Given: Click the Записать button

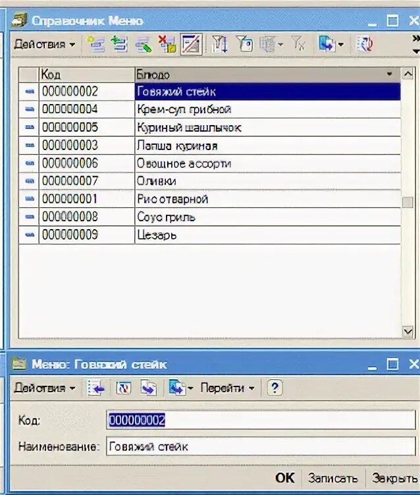Looking at the screenshot, I should [333, 478].
